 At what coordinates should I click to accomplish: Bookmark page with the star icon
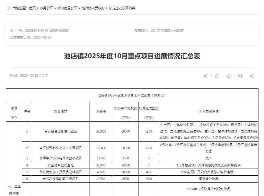pos(229,76)
